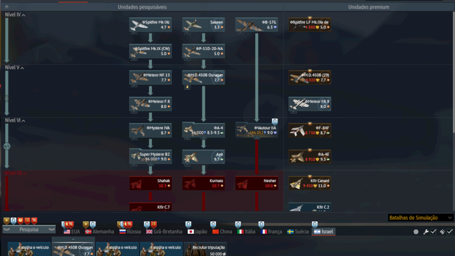Click the wrench icon

(x=425, y=232)
